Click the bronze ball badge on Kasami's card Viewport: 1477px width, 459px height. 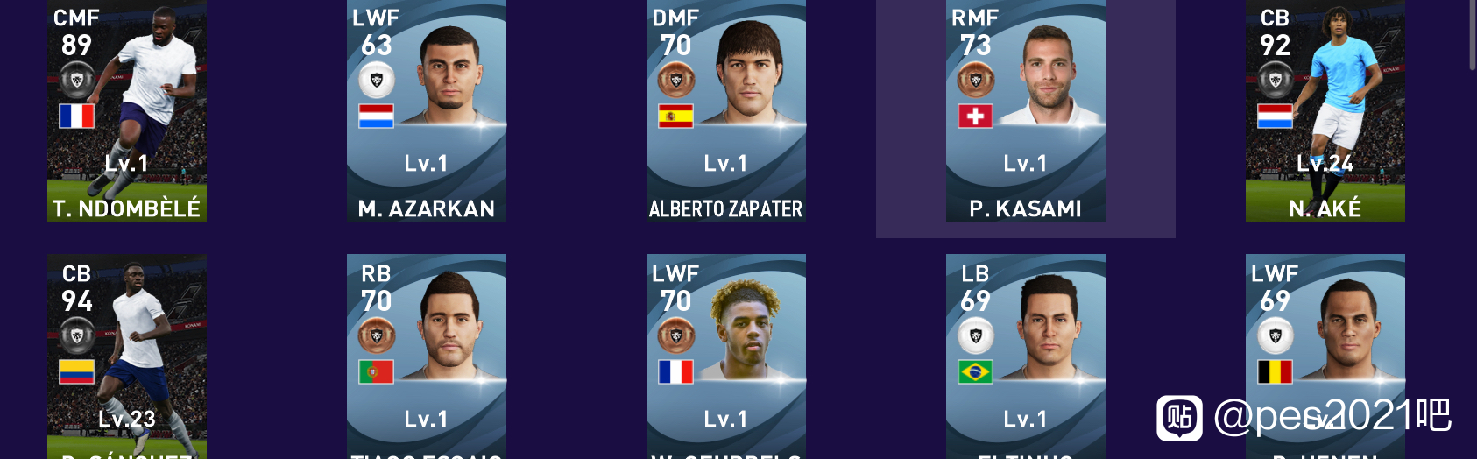(975, 81)
